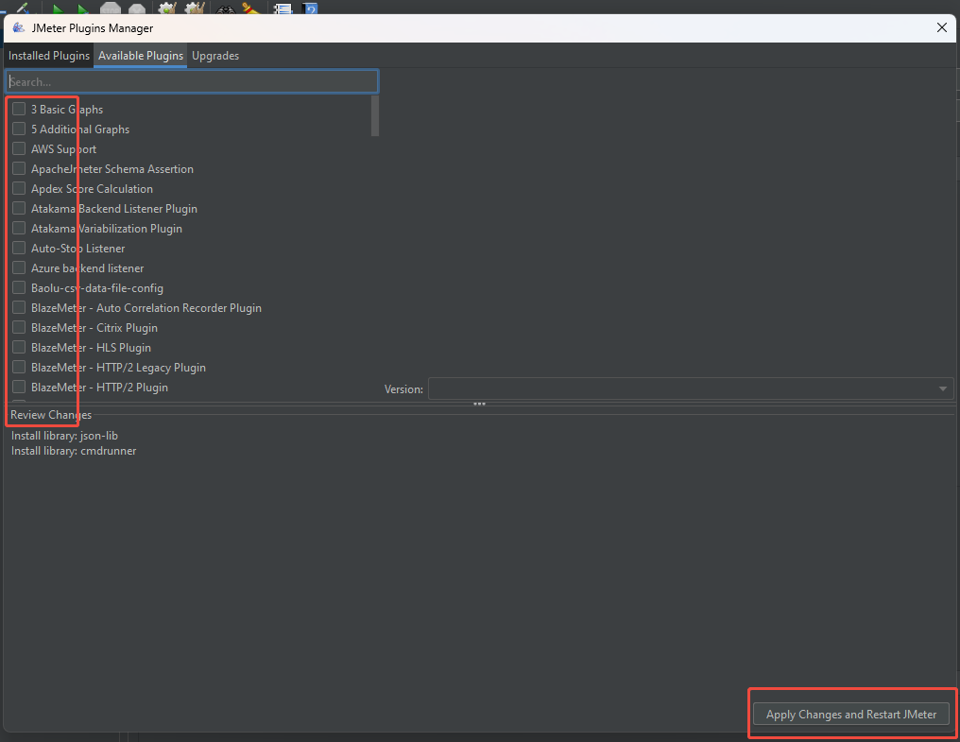Image resolution: width=960 pixels, height=742 pixels.
Task: Check Atakama Variabilization Plugin
Action: click(19, 228)
